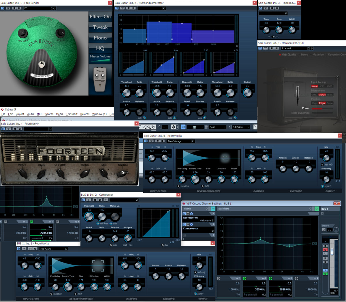Click the Read automation button in FourteenMH
The height and width of the screenshot is (302, 346).
point(15,129)
